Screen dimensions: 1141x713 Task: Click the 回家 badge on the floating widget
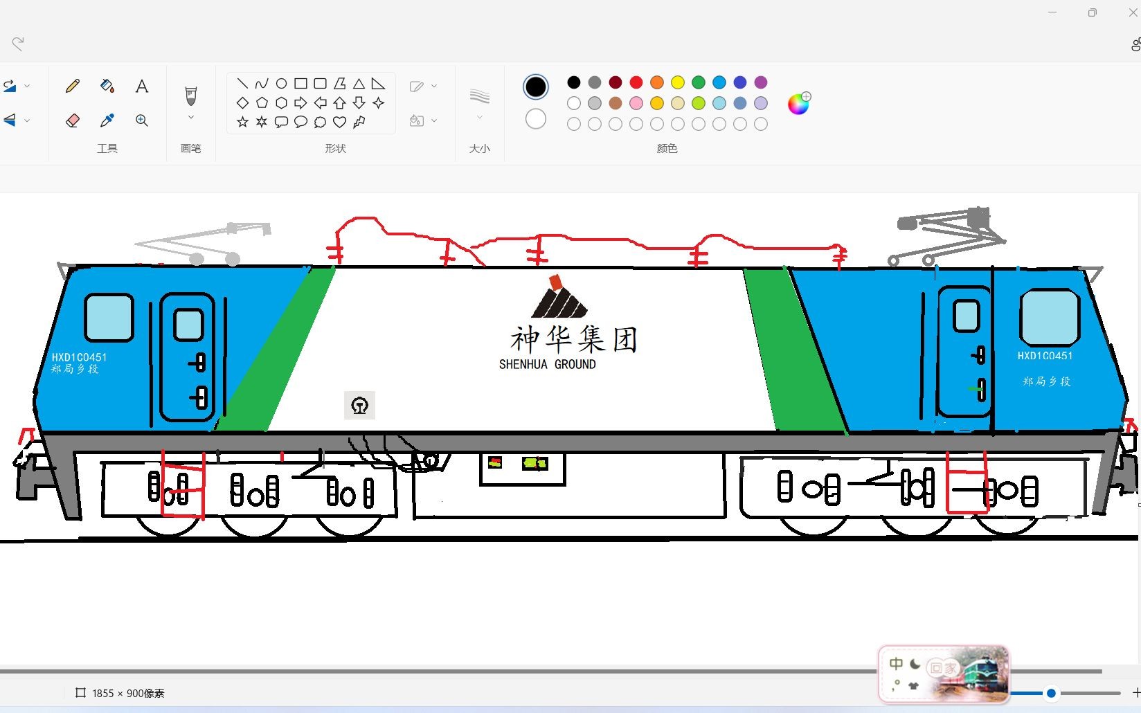tap(944, 668)
